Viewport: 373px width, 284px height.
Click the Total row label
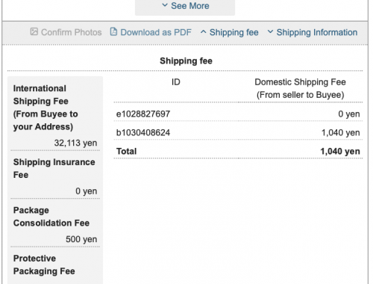127,151
